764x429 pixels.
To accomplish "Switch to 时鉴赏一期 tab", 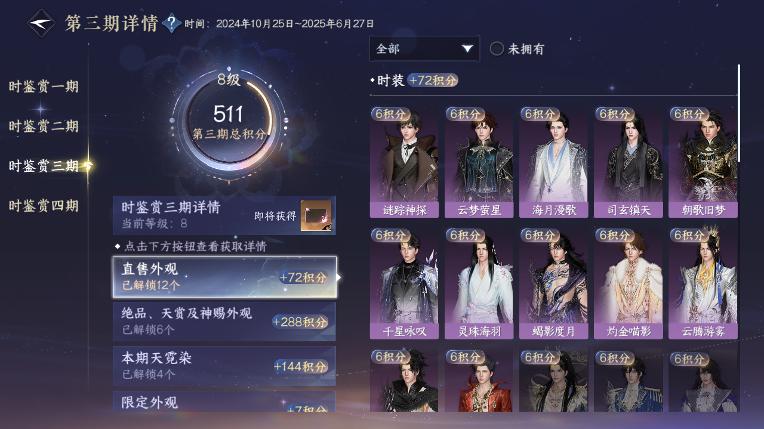I will point(44,87).
